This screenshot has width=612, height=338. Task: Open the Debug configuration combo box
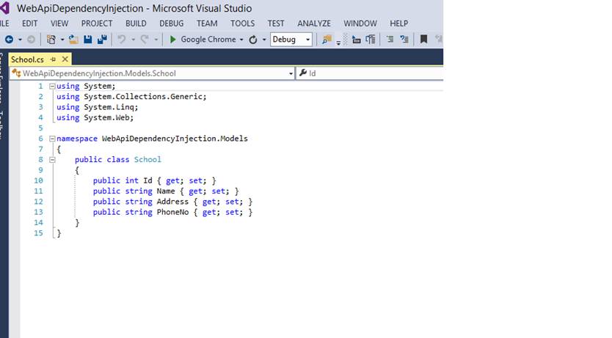[x=291, y=40]
